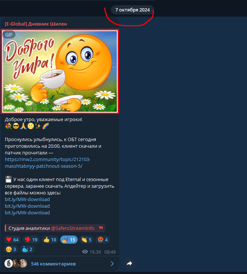Click the quote icon in the quote block

101,228
